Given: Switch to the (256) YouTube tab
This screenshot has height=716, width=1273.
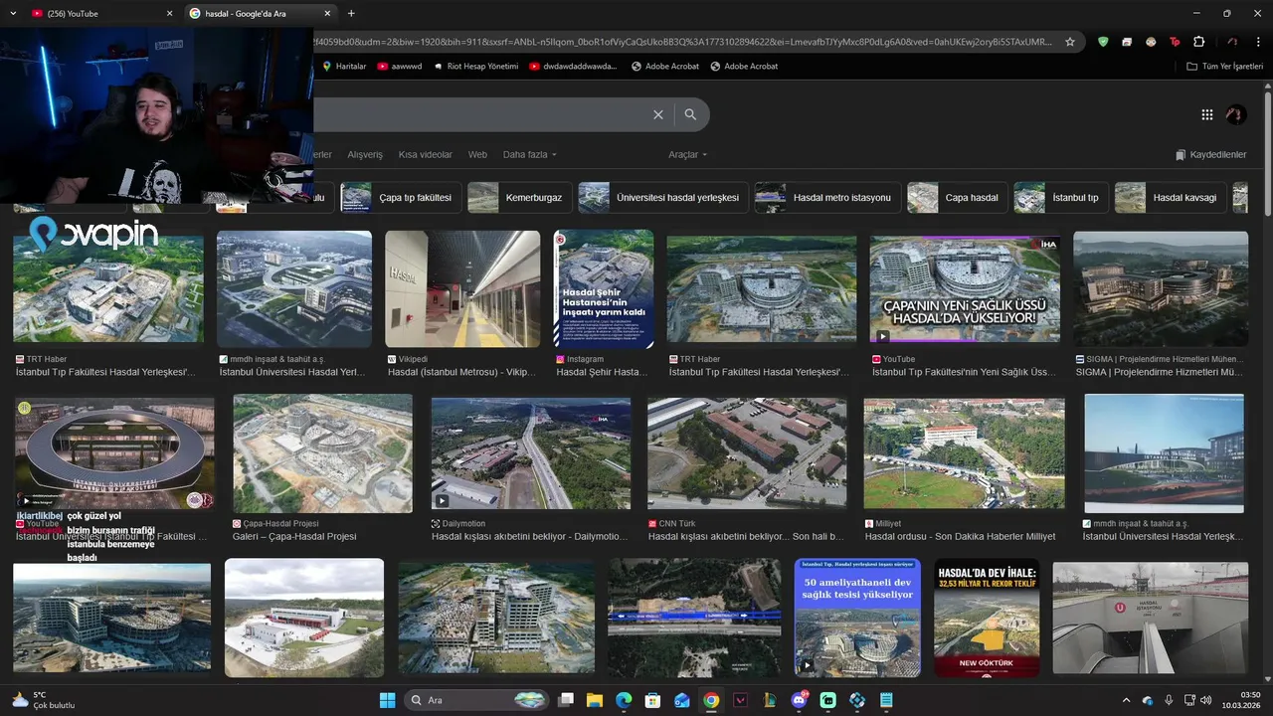Looking at the screenshot, I should coord(101,13).
